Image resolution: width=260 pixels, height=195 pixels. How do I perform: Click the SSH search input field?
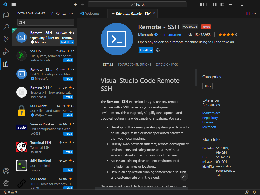(x=45, y=23)
